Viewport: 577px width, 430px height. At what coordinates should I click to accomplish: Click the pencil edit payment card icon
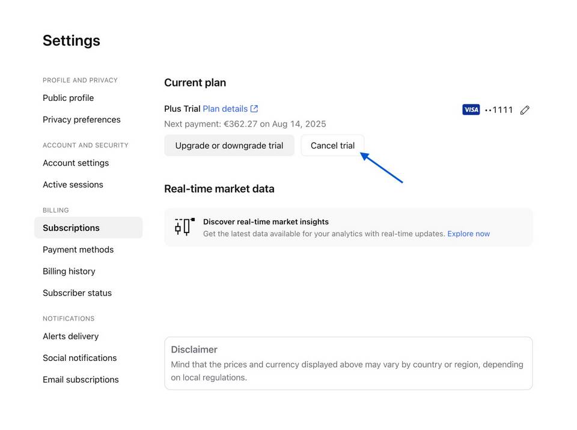525,110
